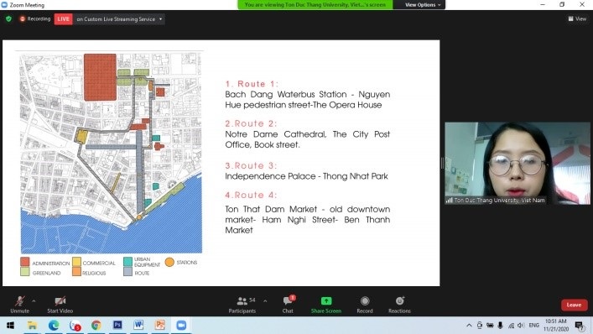Viewport: 593px width, 334px height.
Task: Open Photoshop from the taskbar
Action: (x=117, y=326)
